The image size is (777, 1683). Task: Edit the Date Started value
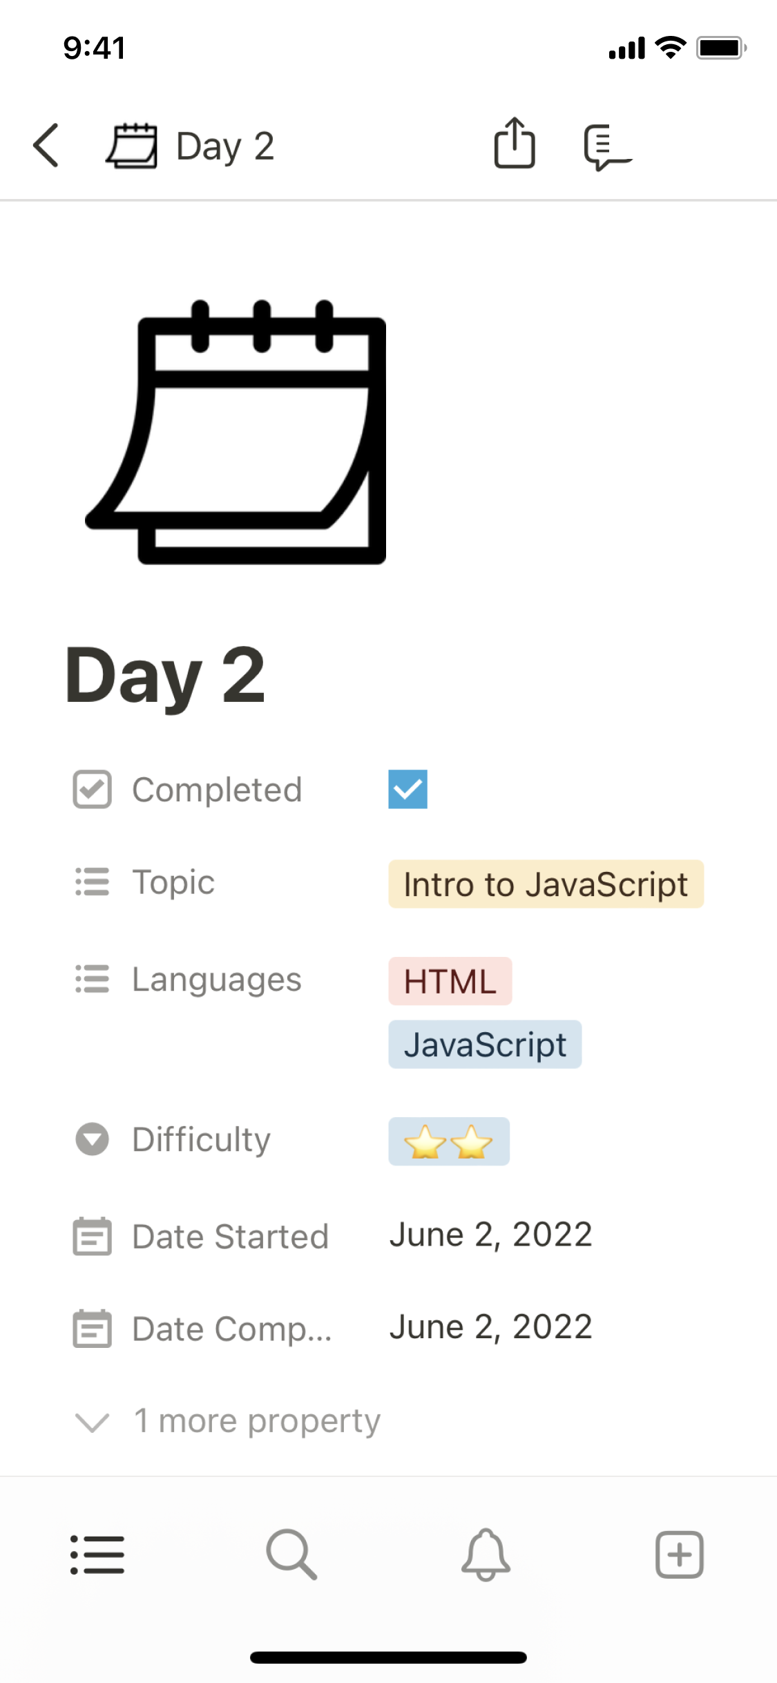(x=491, y=1235)
